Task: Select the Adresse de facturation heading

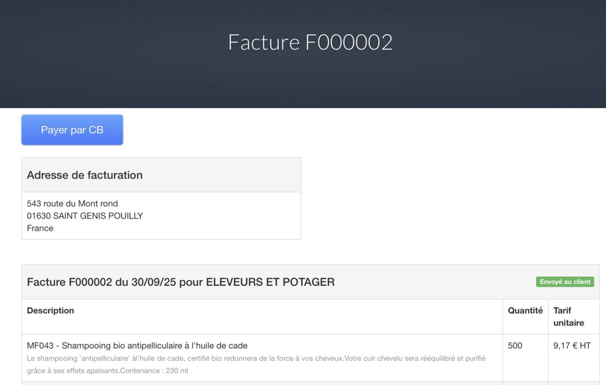Action: point(84,175)
